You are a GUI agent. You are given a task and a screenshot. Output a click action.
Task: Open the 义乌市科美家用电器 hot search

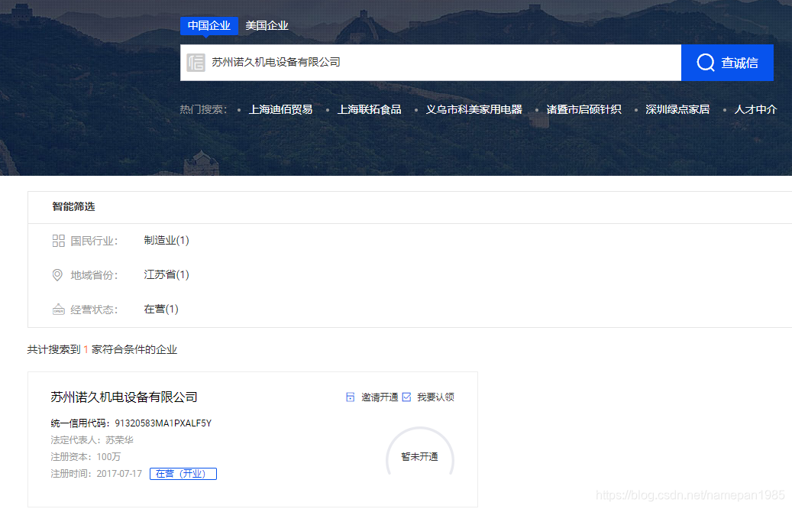[x=474, y=109]
